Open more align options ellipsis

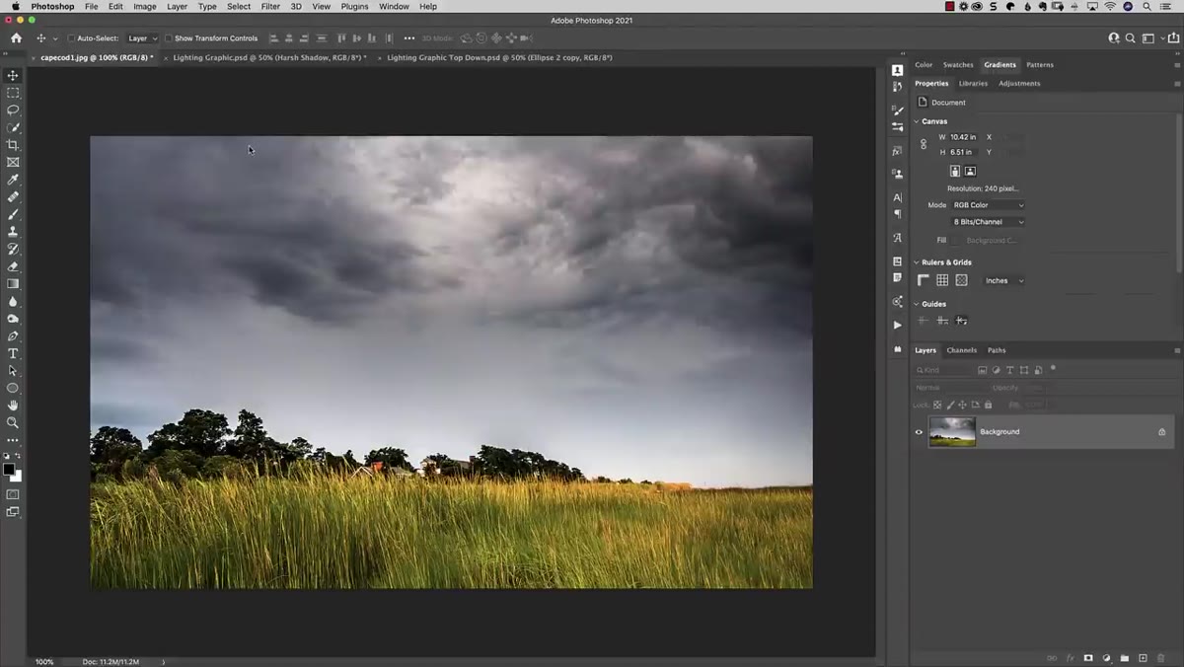(409, 38)
